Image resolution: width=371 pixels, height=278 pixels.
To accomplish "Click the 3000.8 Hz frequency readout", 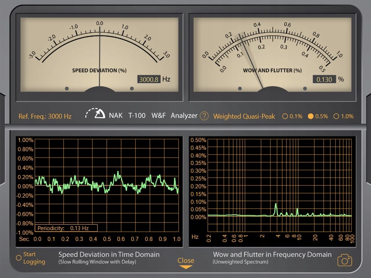I will pos(149,79).
